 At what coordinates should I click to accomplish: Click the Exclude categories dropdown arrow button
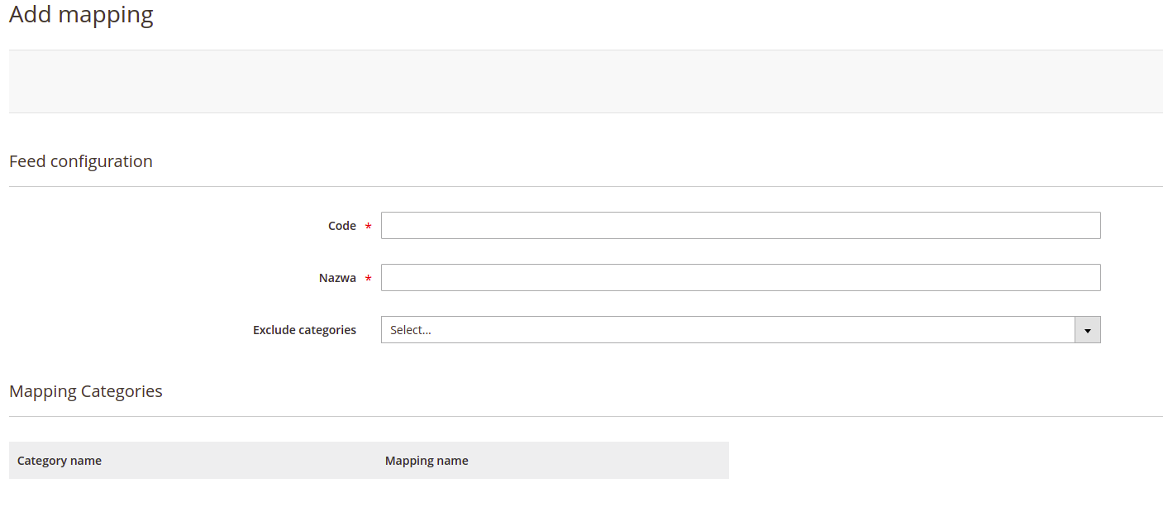(x=1087, y=330)
